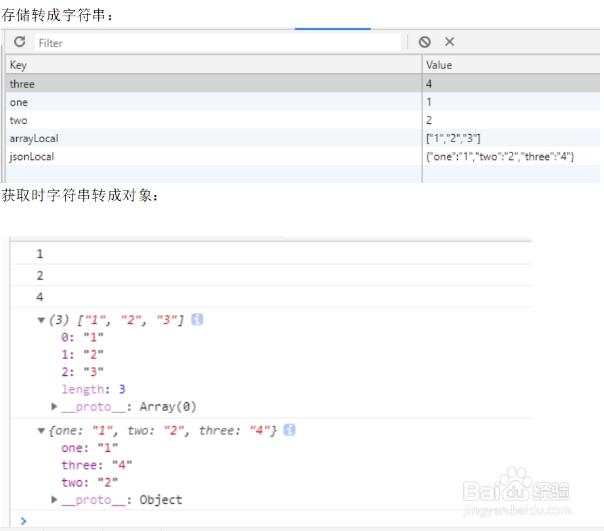This screenshot has width=604, height=531.
Task: Expand __proto__: Object entry
Action: pos(54,500)
